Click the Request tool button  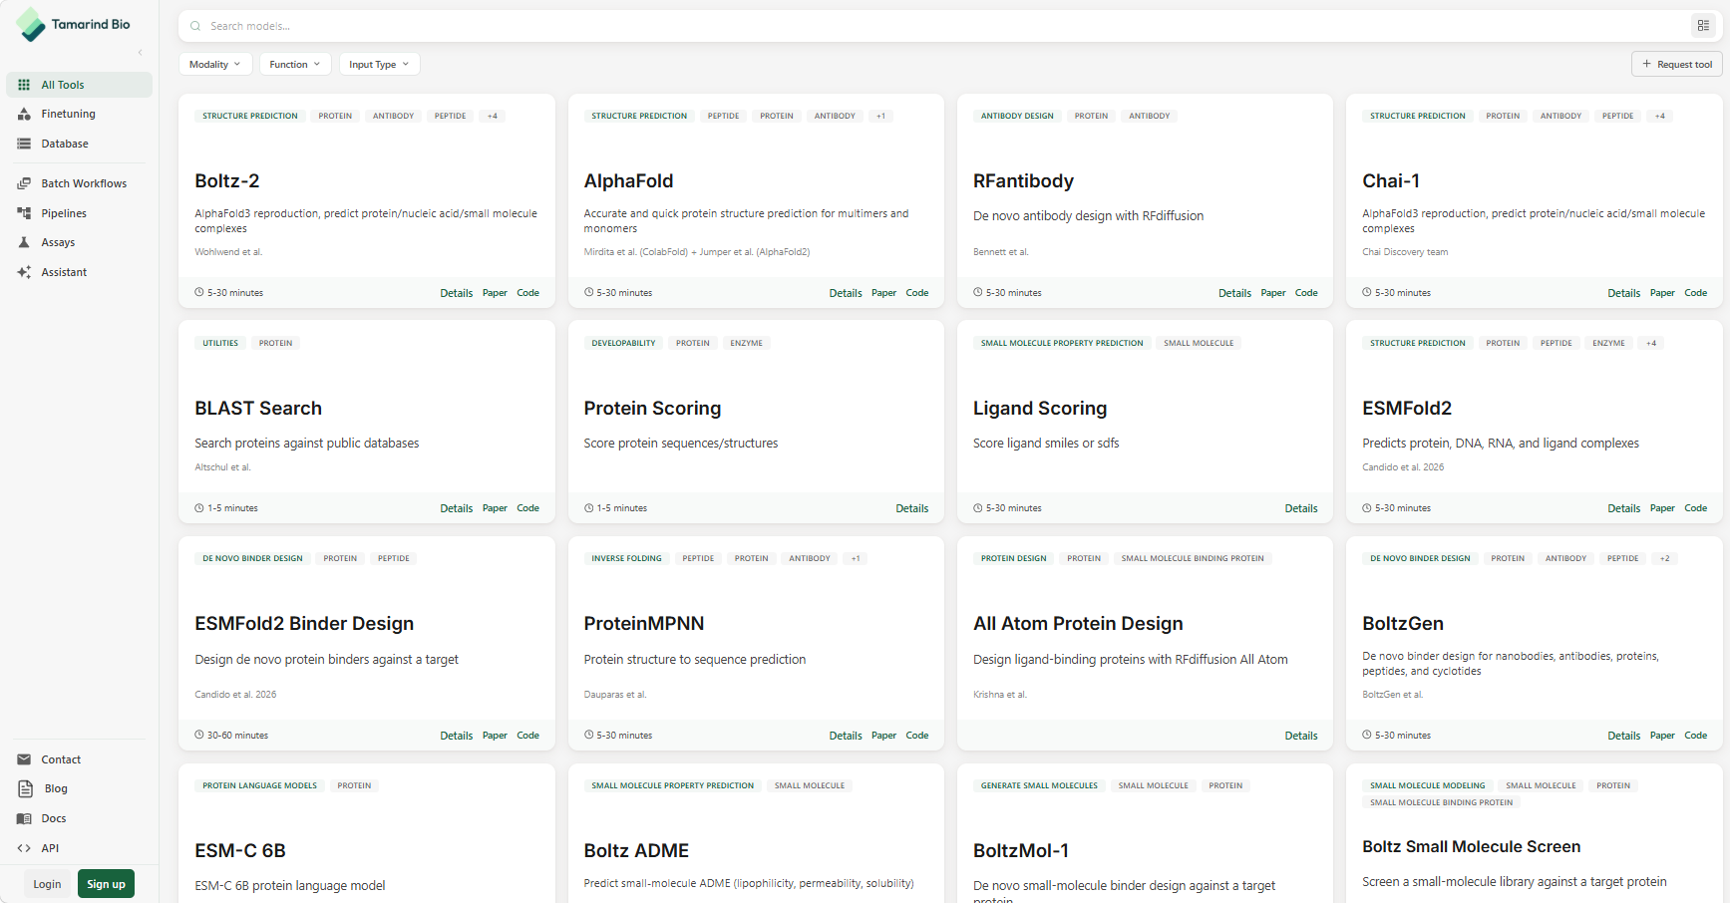1677,64
